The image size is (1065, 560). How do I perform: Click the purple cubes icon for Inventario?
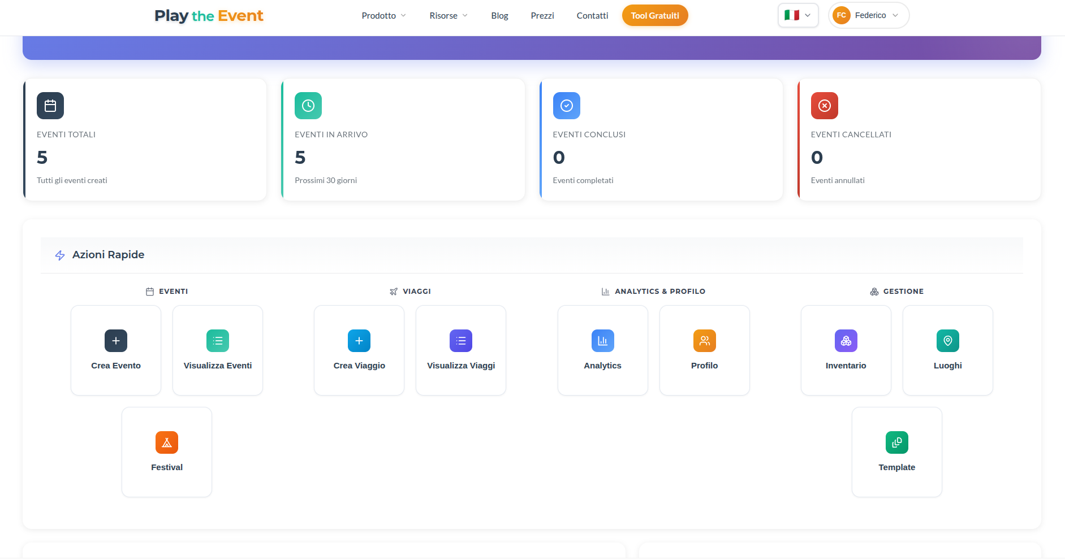tap(846, 341)
